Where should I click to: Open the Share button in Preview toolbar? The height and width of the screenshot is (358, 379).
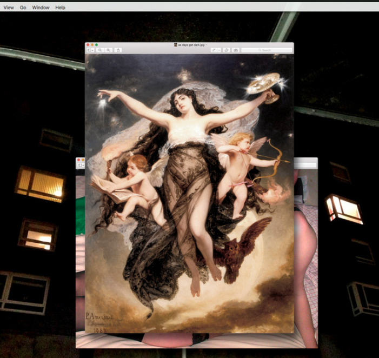click(x=118, y=50)
